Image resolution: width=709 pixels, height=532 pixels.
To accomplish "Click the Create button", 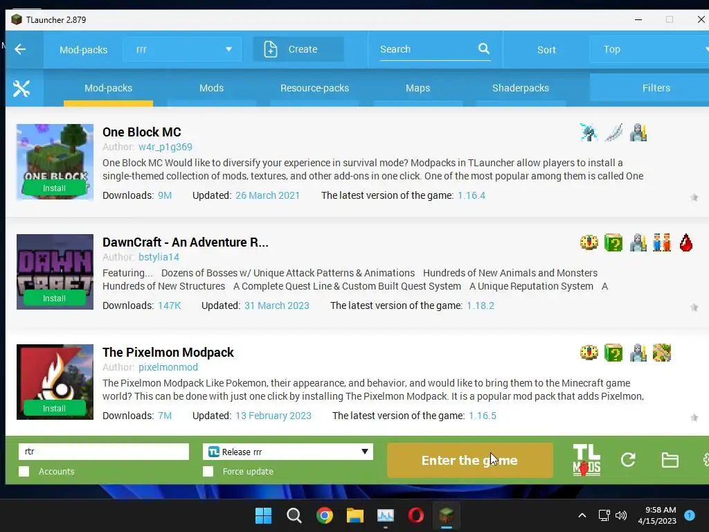I will [298, 49].
